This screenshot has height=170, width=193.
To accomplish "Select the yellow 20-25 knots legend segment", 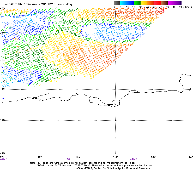I will [x=144, y=3].
